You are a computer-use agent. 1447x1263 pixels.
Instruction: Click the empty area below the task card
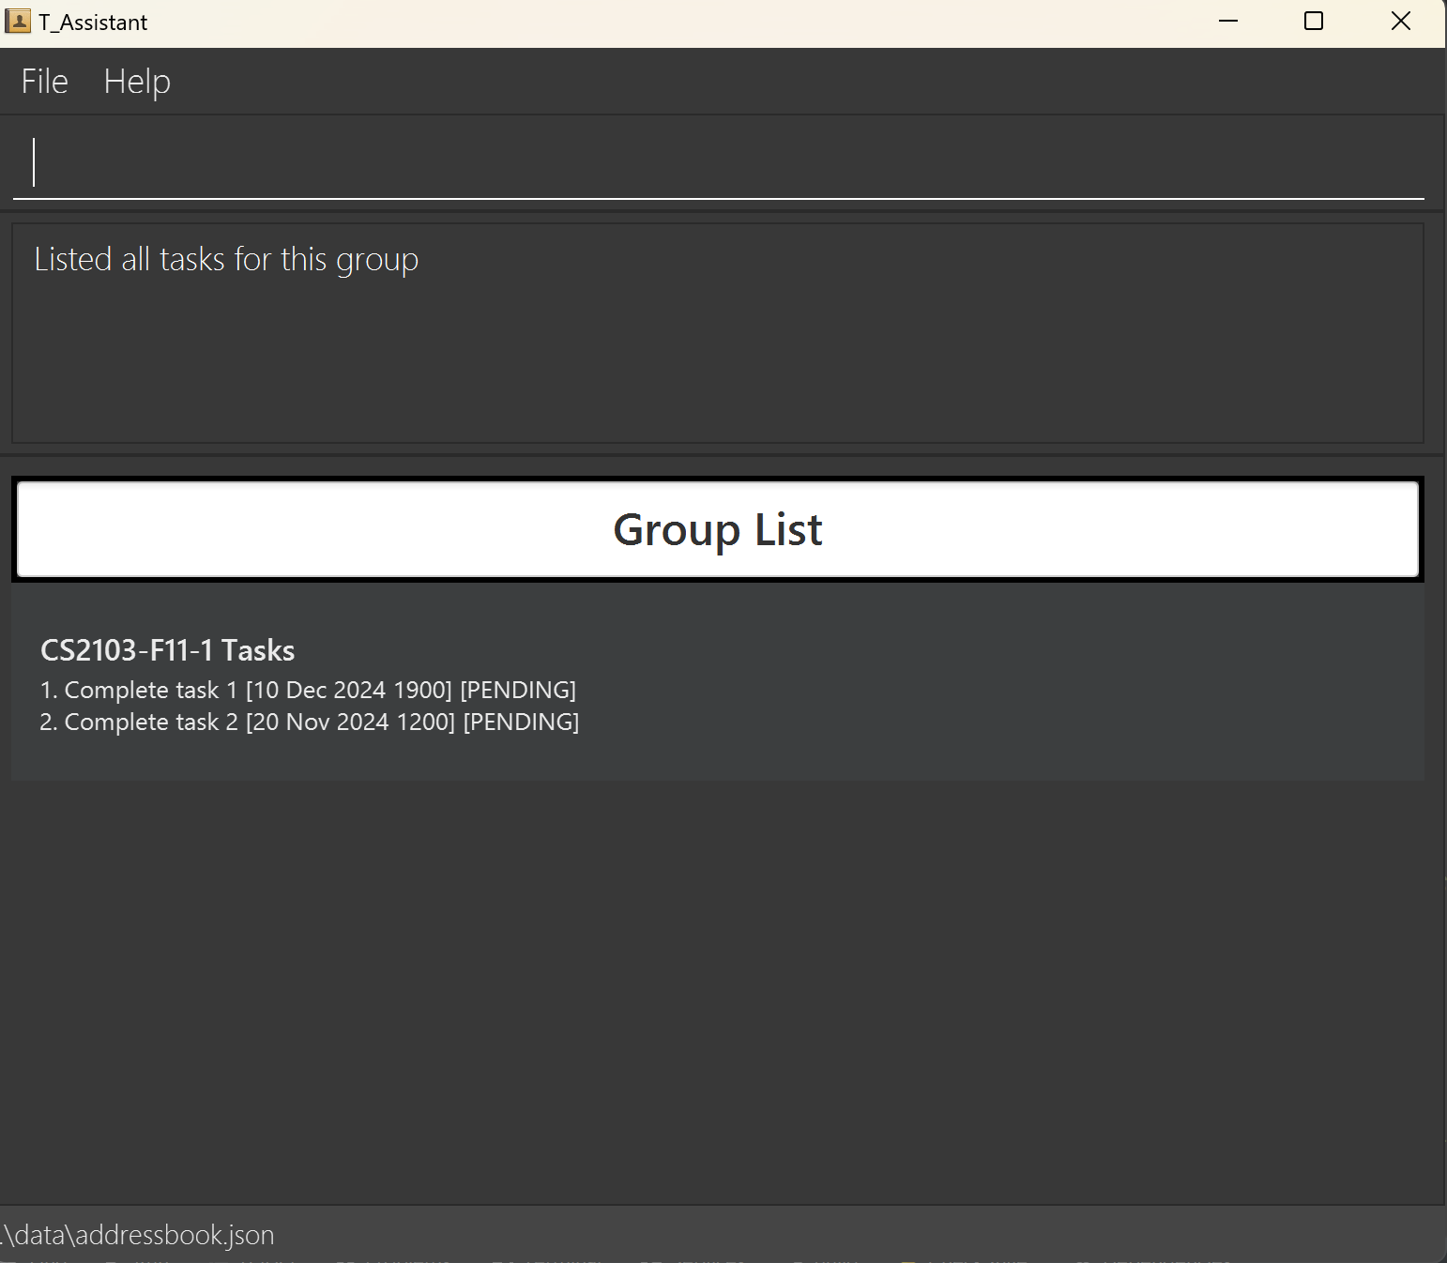point(718,985)
